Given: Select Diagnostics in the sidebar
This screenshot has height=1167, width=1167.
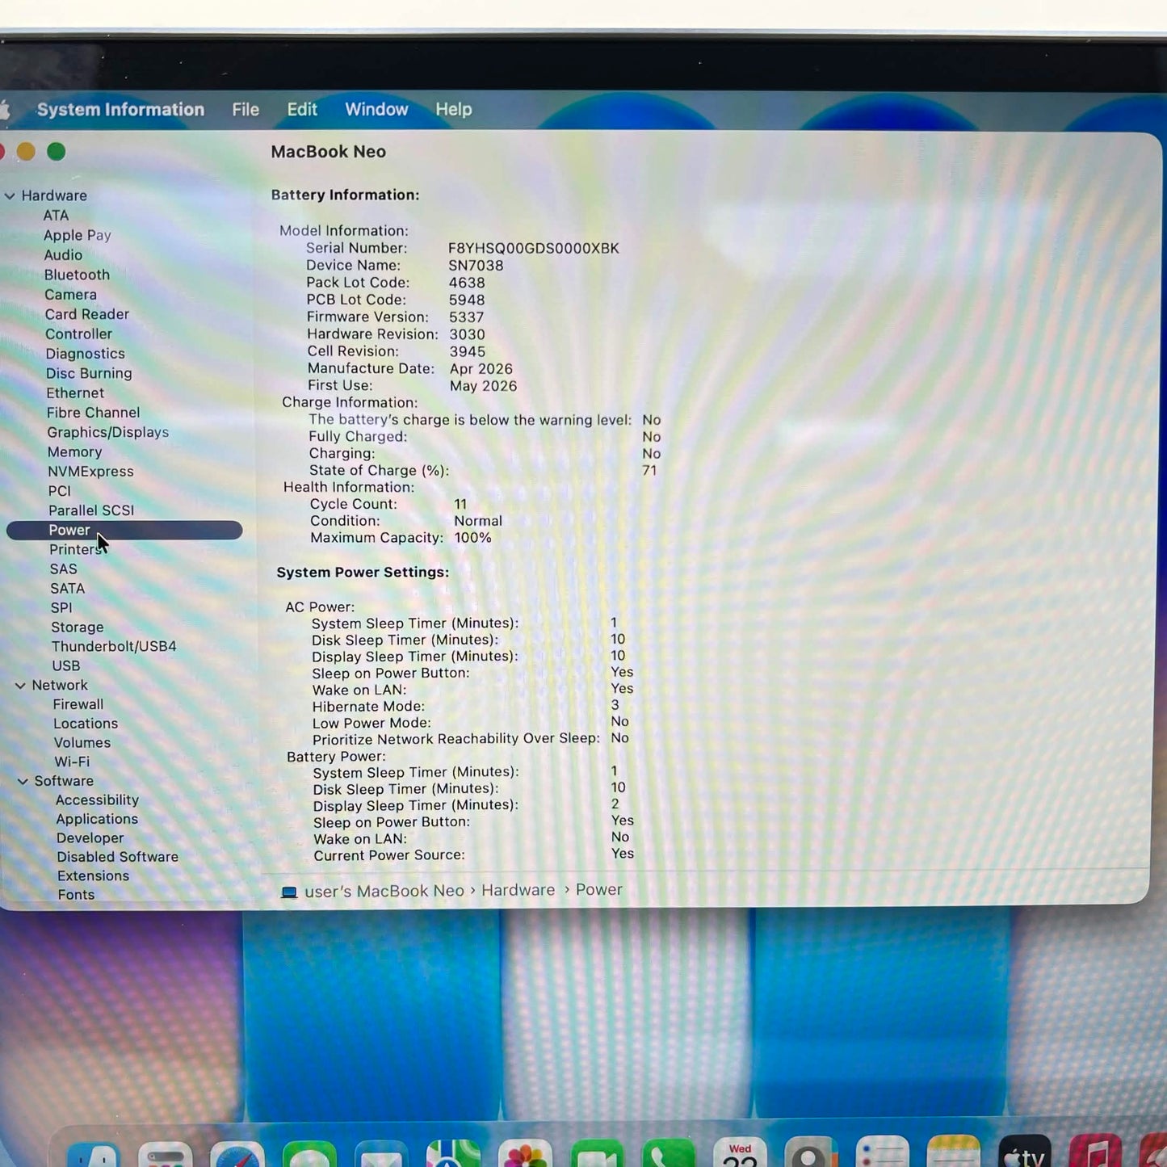Looking at the screenshot, I should point(86,354).
